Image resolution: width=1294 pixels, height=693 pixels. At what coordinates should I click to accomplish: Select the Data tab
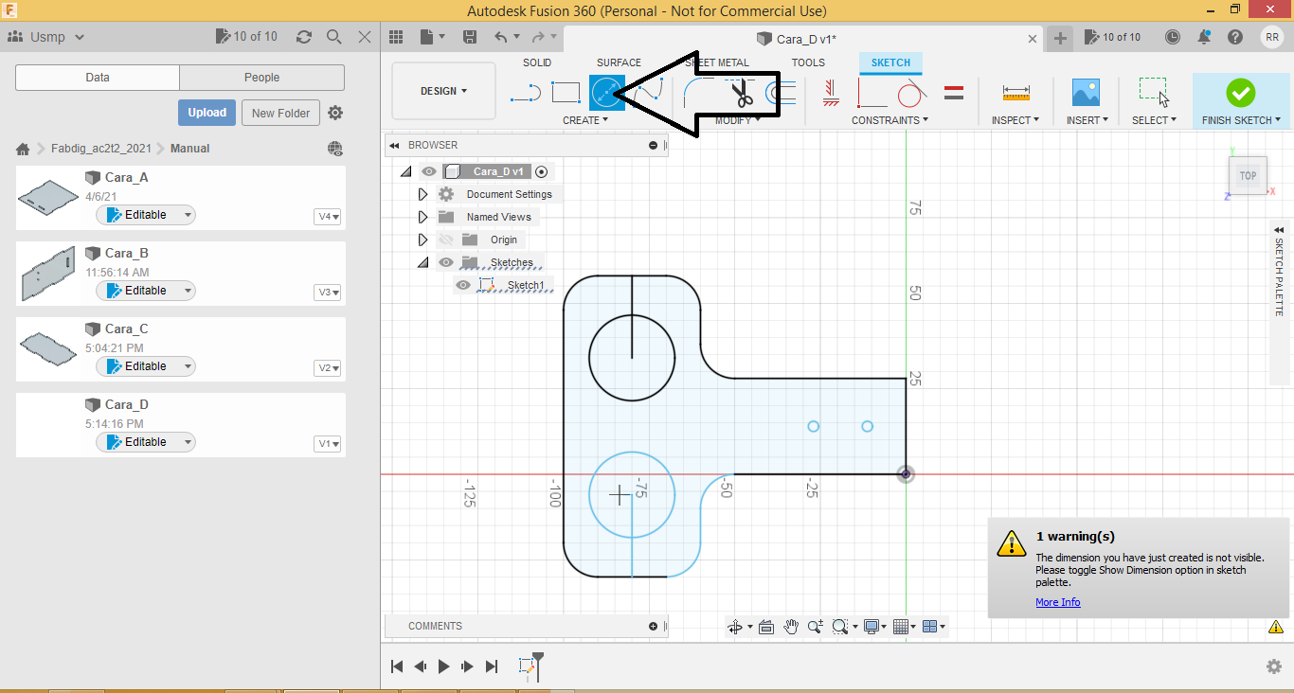coord(98,78)
